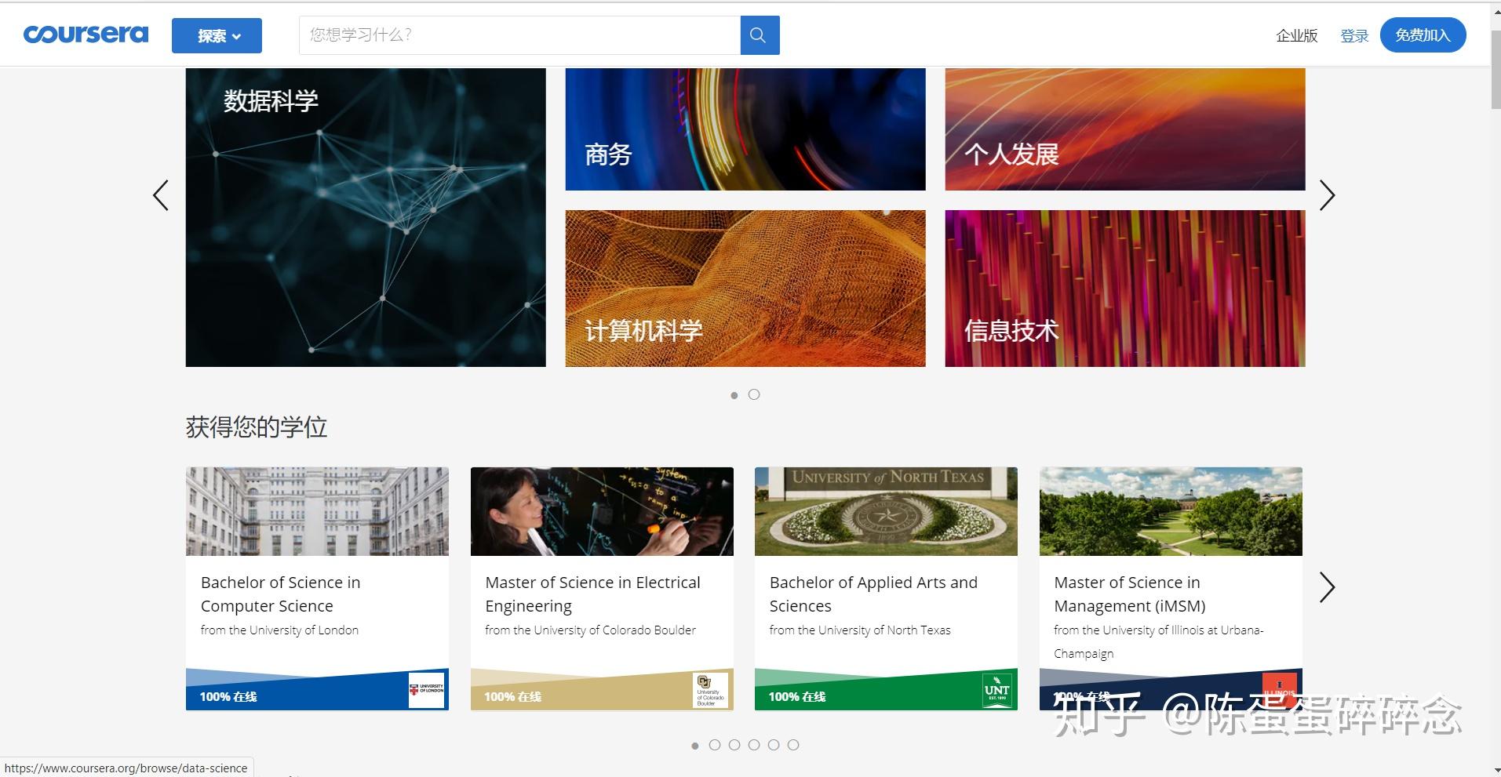Open the 企业版 enterprise link
Viewport: 1501px width, 777px height.
[x=1296, y=35]
